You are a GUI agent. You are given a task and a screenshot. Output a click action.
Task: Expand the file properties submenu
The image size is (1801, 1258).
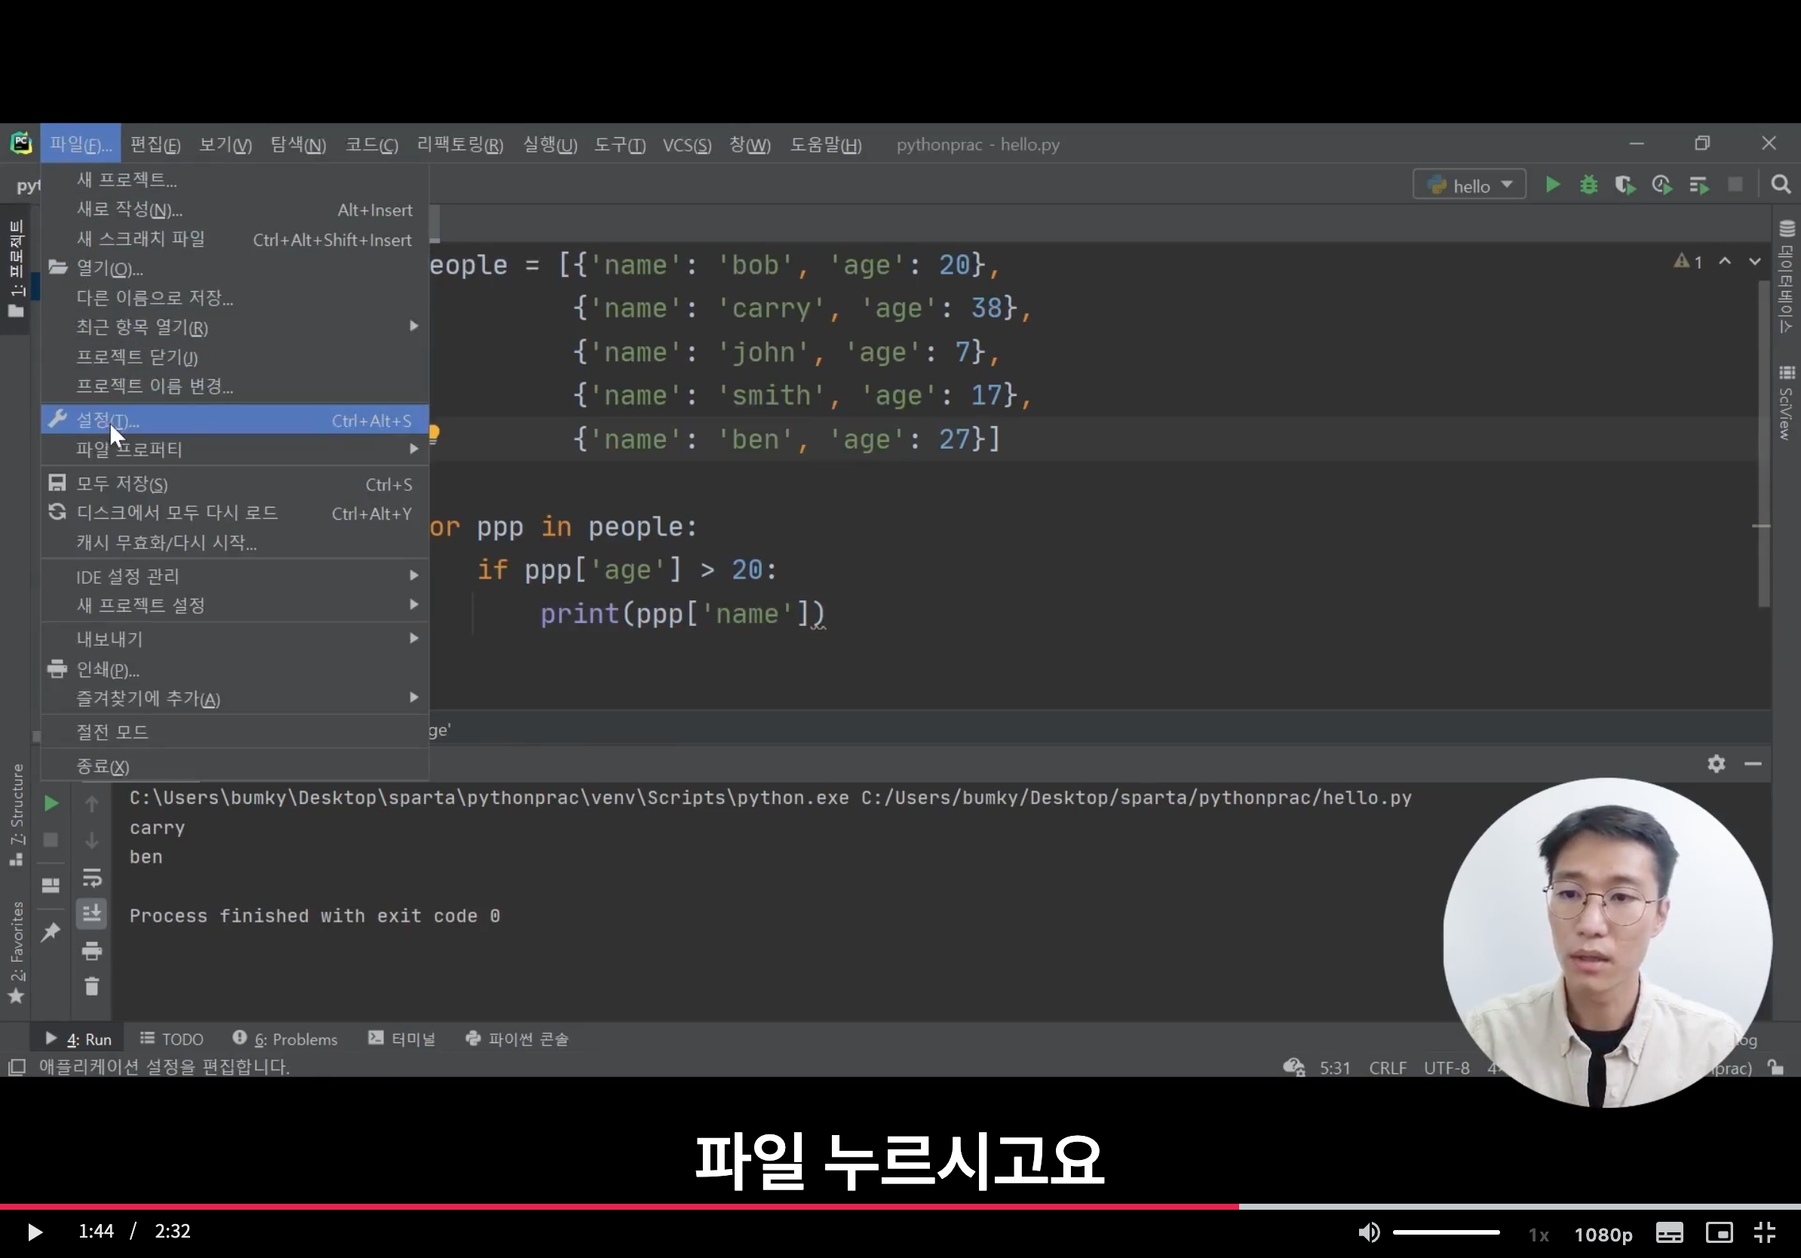pos(235,450)
